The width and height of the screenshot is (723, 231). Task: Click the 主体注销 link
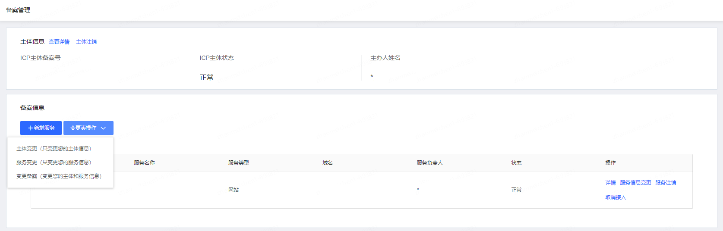pyautogui.click(x=86, y=42)
